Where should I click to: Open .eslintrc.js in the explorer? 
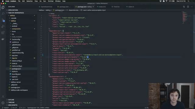(x=15, y=42)
